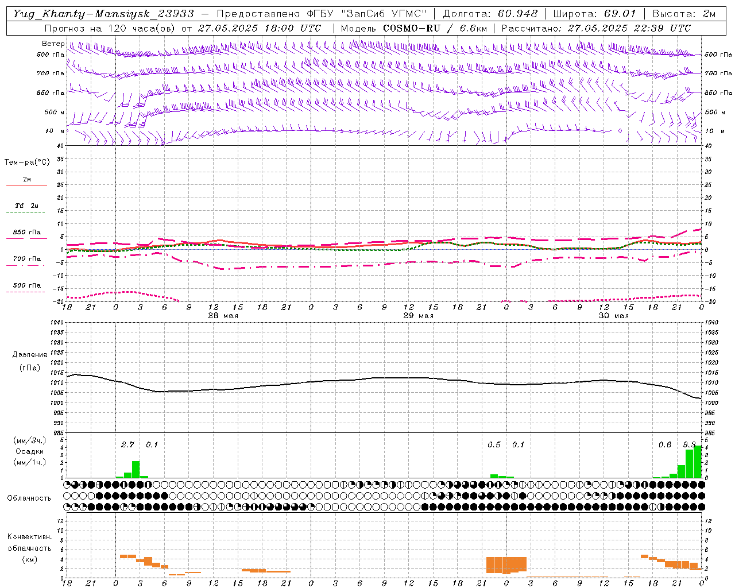The image size is (735, 588).
Task: Click the '2м' temperature legend entry
Action: pyautogui.click(x=27, y=179)
